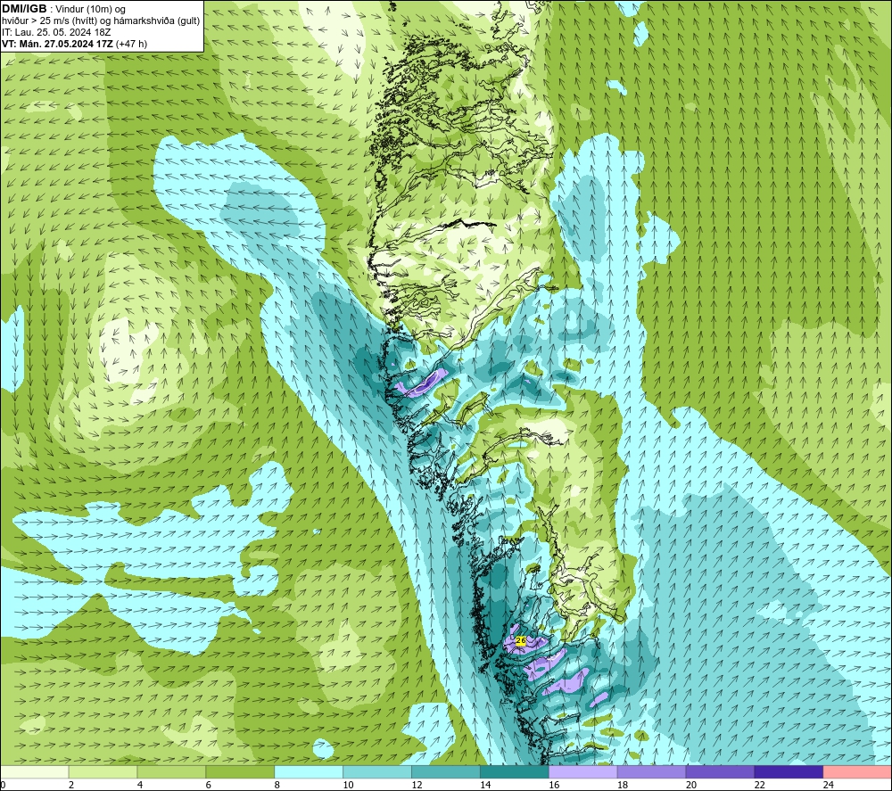This screenshot has width=892, height=791.
Task: Click the yellow 26 gust marker
Action: tap(521, 640)
